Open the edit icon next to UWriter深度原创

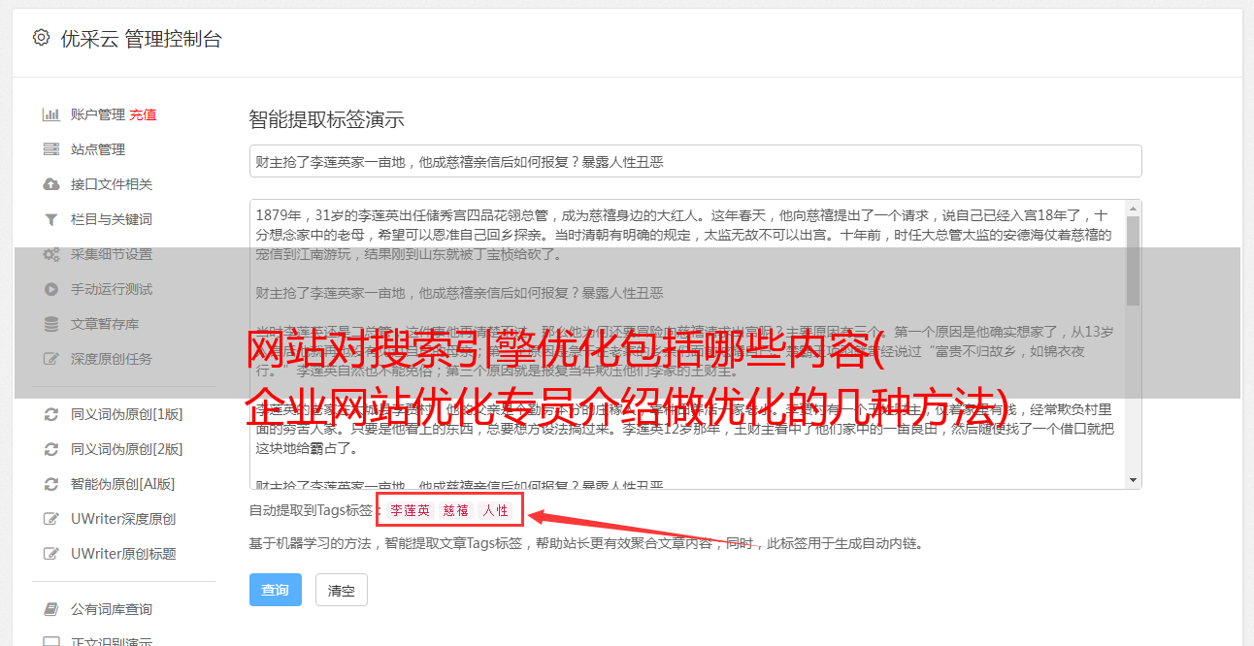point(51,519)
